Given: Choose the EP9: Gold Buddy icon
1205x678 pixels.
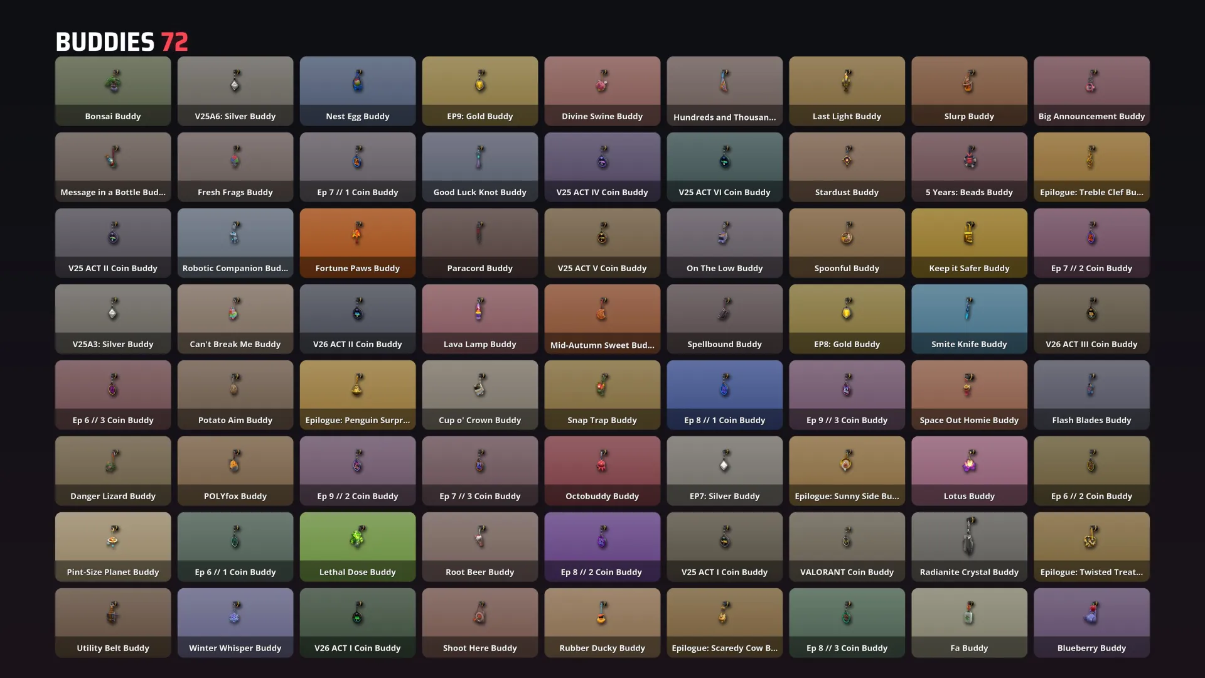Looking at the screenshot, I should coord(480,81).
